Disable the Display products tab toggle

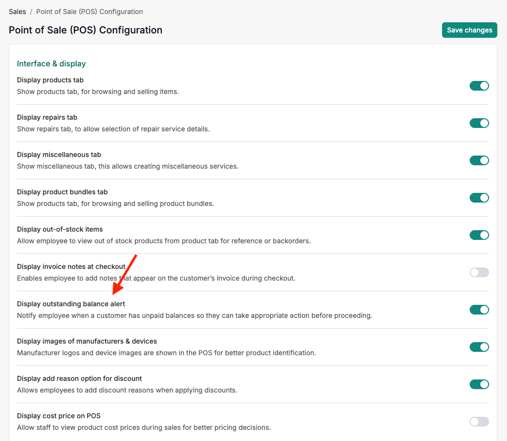(x=479, y=86)
